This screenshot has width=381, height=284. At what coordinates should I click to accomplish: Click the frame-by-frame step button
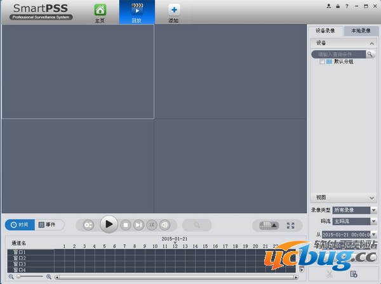(138, 224)
